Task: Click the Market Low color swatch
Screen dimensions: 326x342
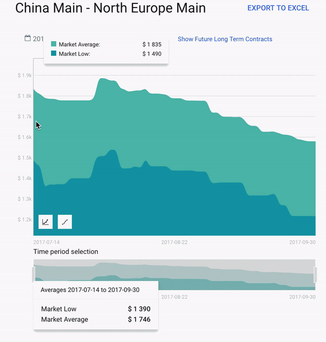Action: [54, 53]
